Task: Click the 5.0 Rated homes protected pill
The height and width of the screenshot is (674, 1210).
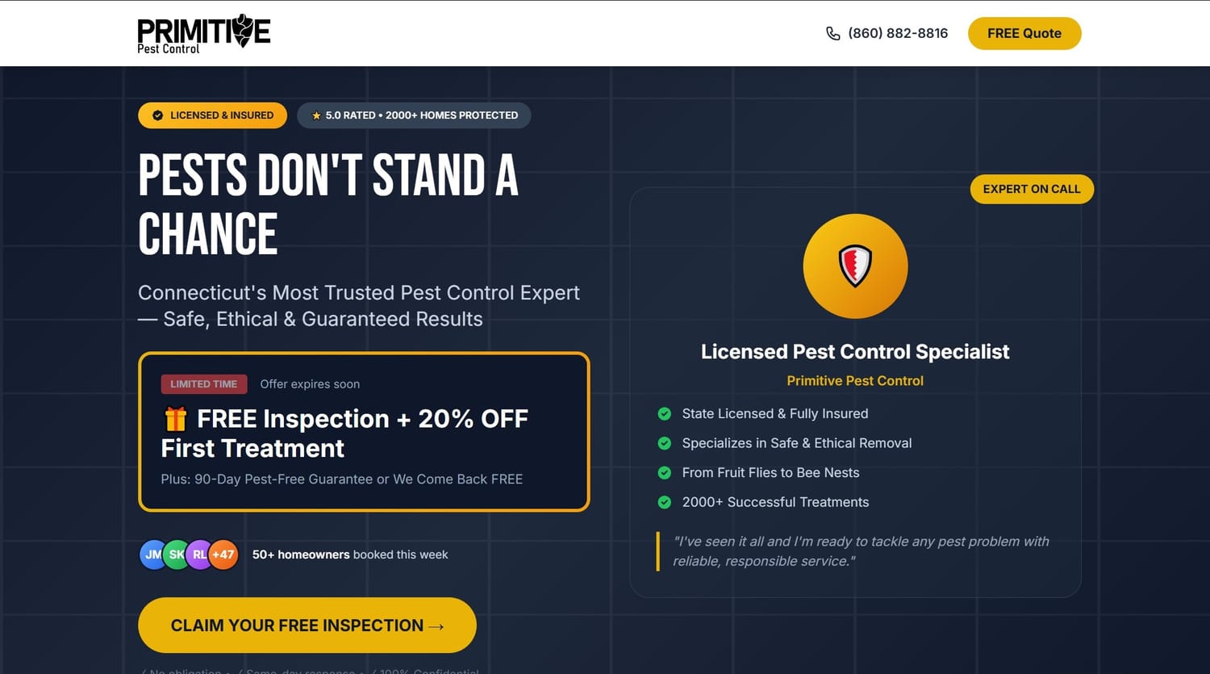Action: (414, 115)
